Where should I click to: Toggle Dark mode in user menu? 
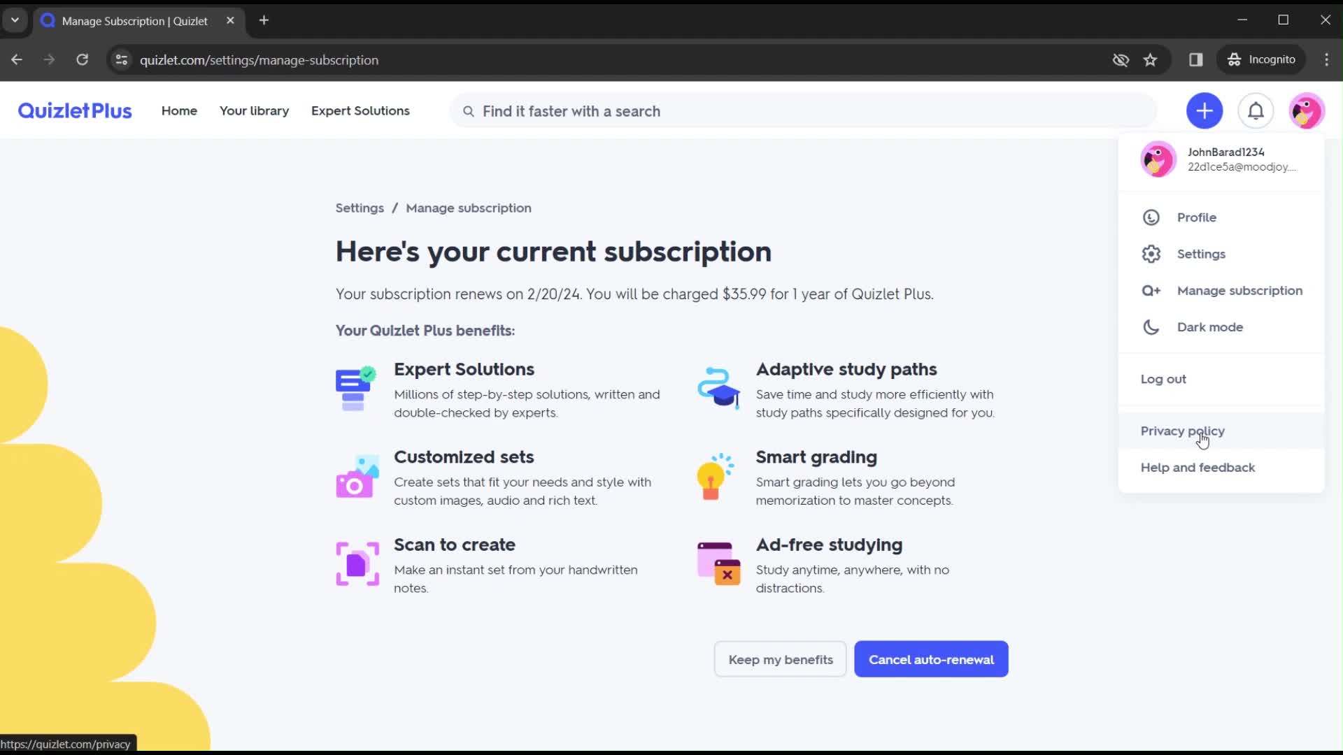point(1209,326)
